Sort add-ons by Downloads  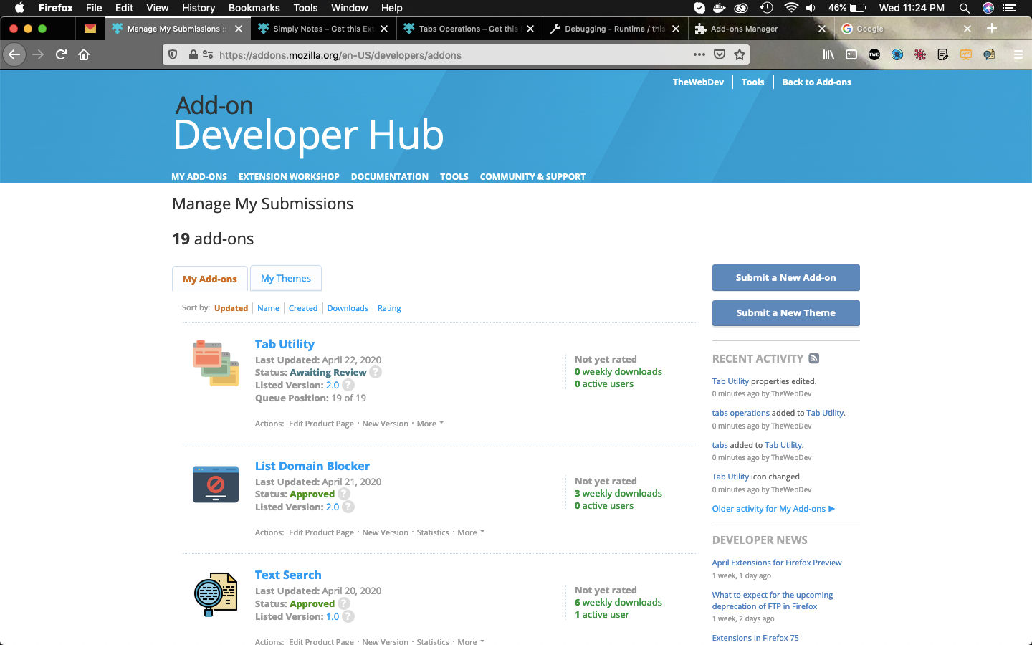(348, 308)
